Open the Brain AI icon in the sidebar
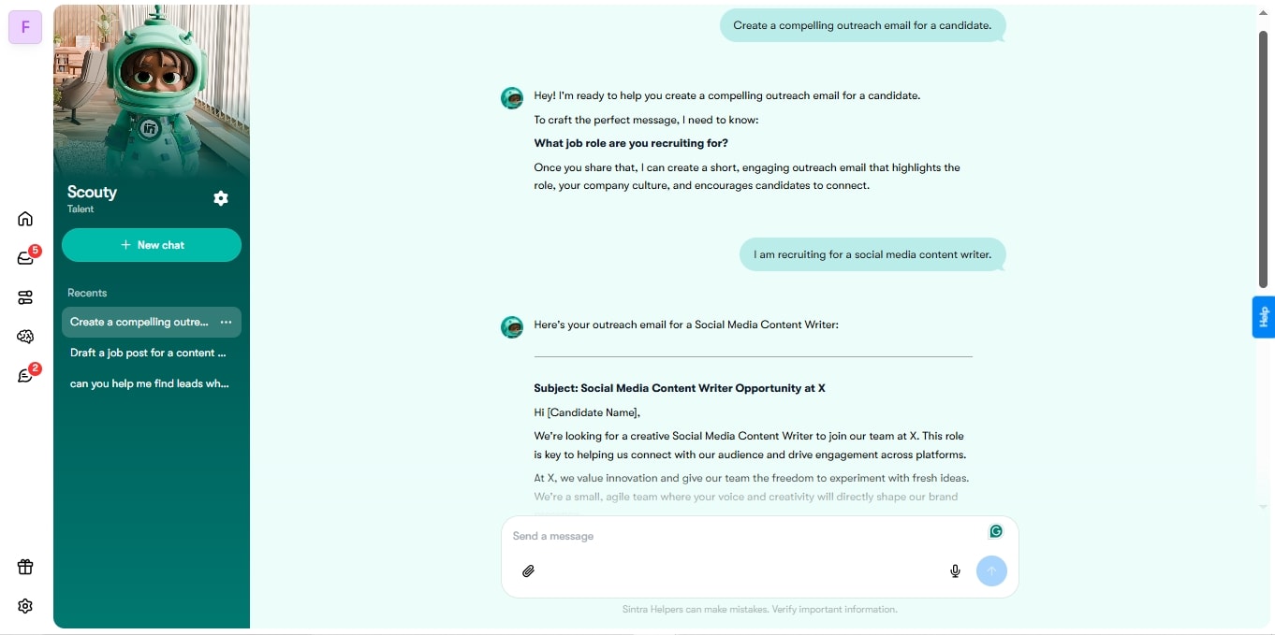 pyautogui.click(x=25, y=337)
